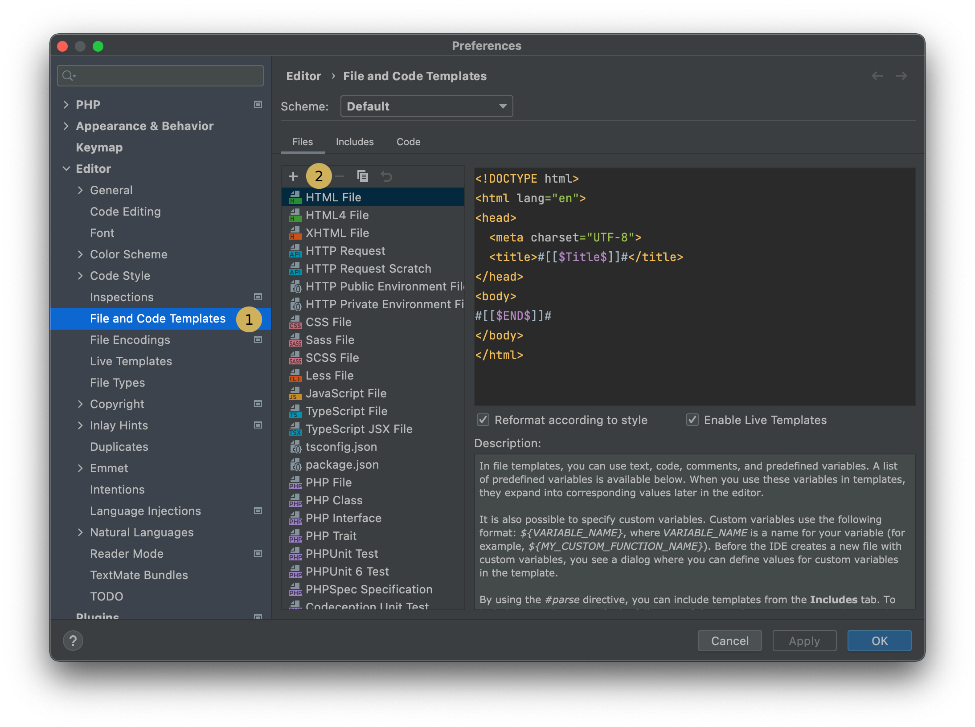Click the Cancel button
Viewport: 975px width, 727px height.
729,641
